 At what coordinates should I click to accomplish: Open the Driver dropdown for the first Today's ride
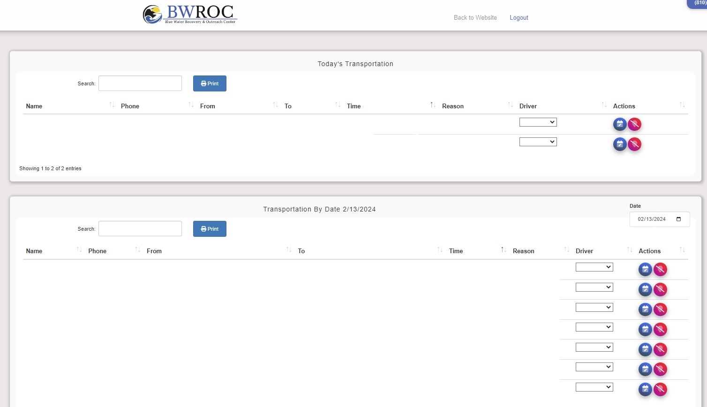(538, 122)
